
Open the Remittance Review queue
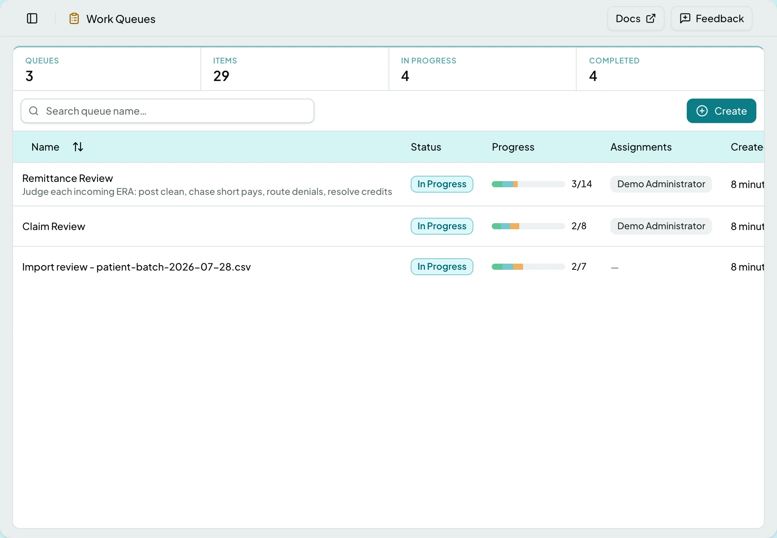tap(68, 178)
